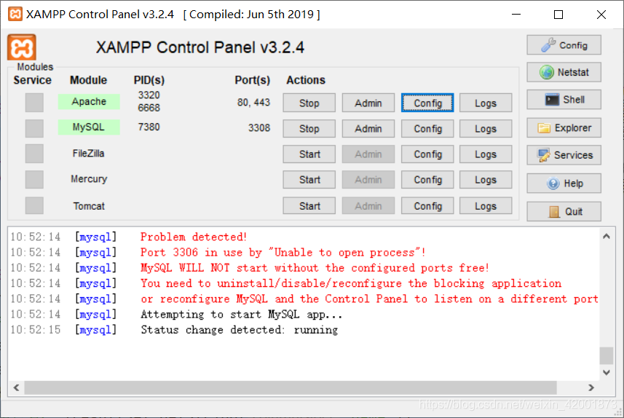
Task: Open Apache Config menu
Action: pos(427,103)
